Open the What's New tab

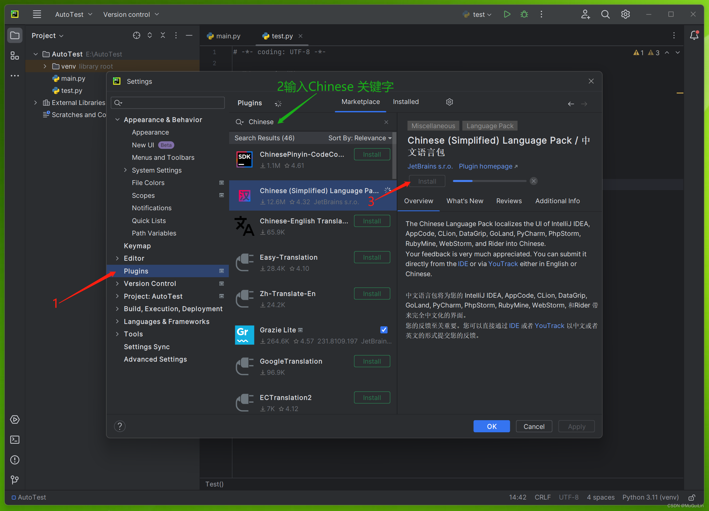(x=465, y=201)
